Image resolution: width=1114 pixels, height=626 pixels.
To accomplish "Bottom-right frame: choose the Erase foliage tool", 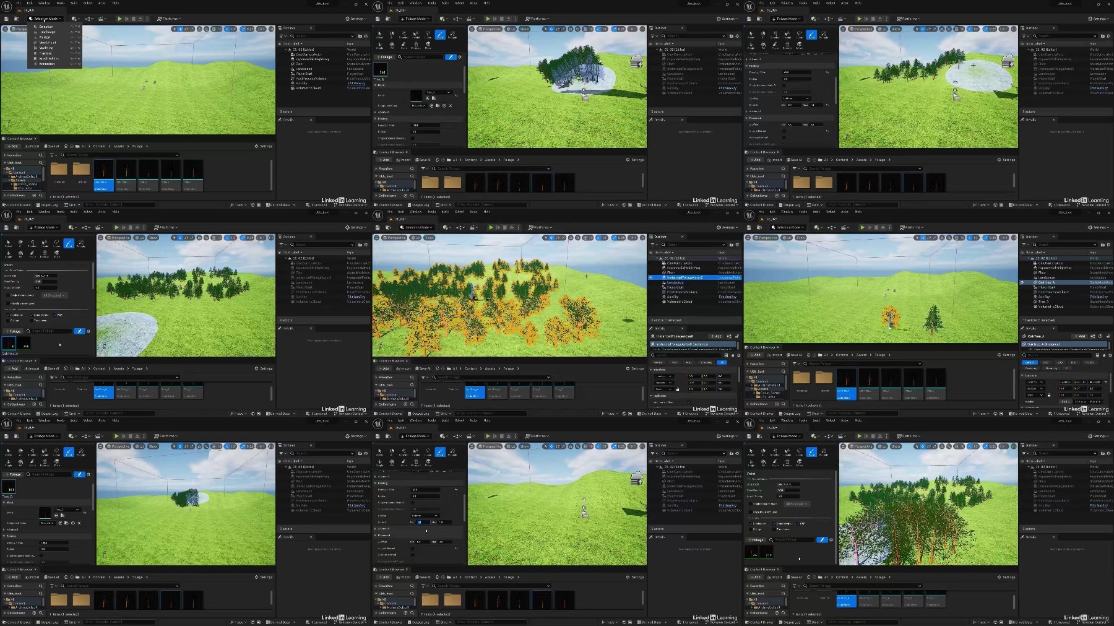I will [775, 463].
